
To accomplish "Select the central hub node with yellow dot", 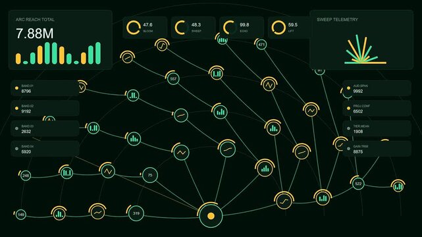I will [211, 216].
